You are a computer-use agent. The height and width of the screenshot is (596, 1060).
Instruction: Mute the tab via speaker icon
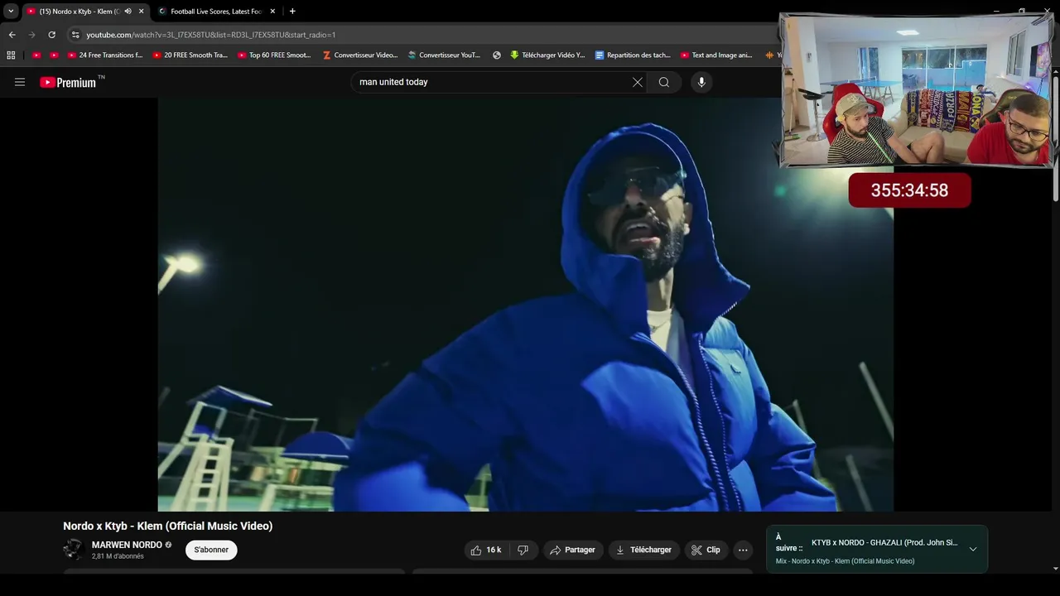[128, 12]
